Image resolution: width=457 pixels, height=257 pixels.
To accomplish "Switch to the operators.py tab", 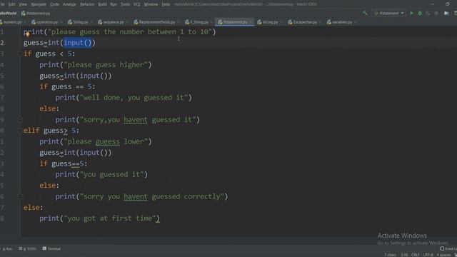I will point(46,22).
